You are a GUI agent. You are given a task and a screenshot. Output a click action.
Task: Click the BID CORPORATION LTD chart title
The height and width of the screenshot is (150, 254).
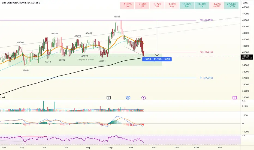(x=21, y=3)
